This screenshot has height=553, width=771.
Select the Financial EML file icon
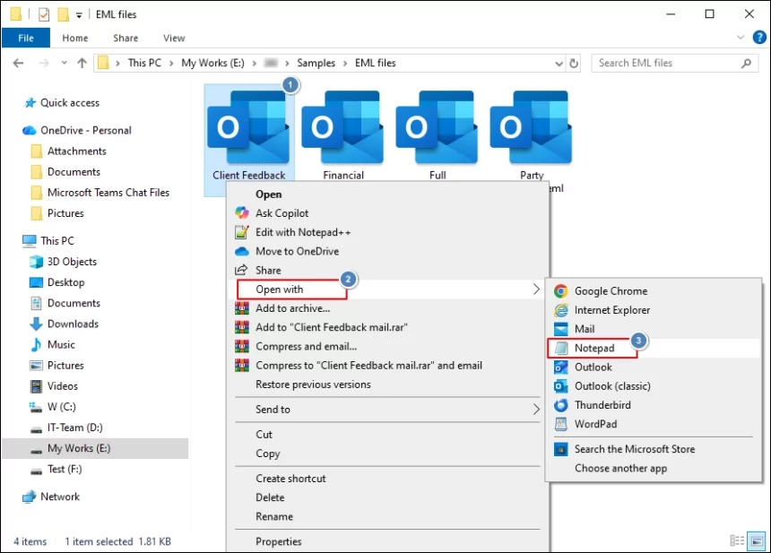click(342, 126)
